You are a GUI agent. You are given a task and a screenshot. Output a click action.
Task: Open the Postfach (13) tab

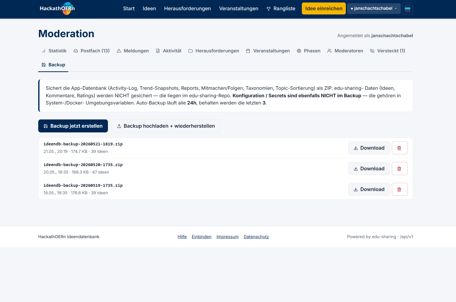[x=91, y=51]
